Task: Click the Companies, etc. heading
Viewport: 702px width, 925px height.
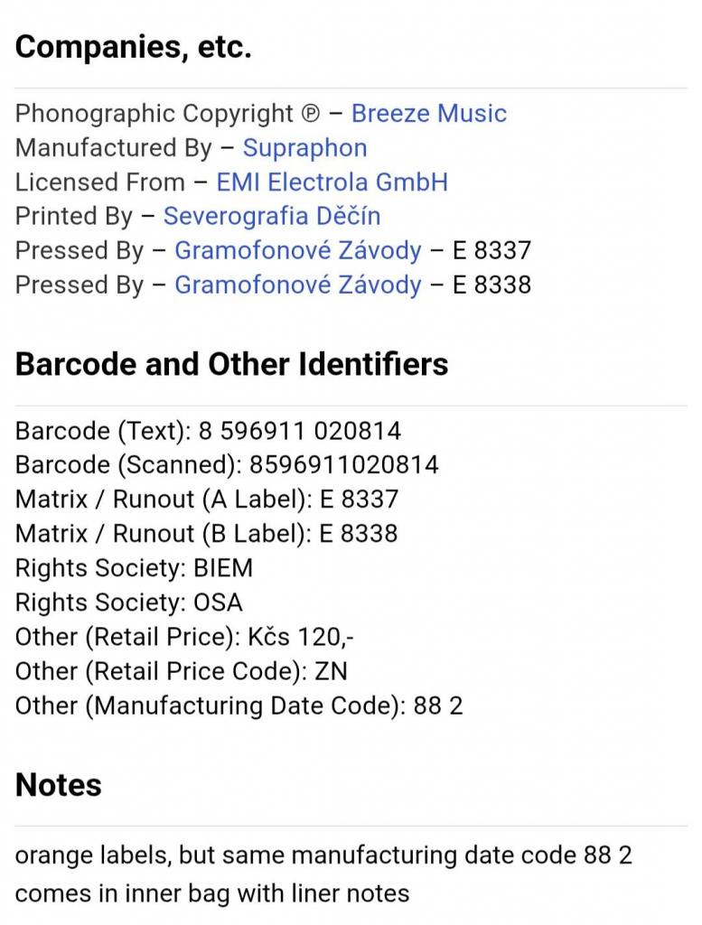Action: (133, 47)
